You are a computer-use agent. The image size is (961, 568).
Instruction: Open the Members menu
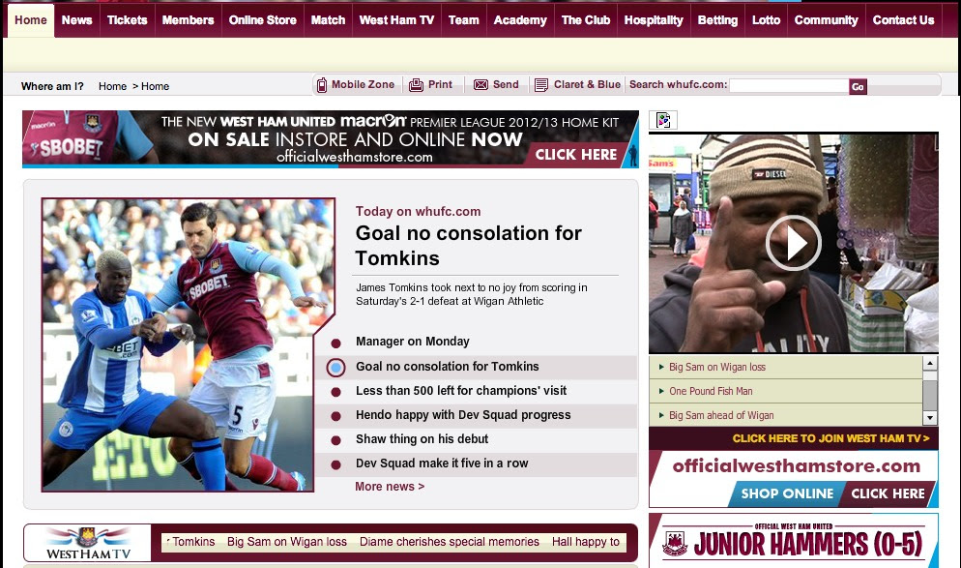[x=189, y=20]
